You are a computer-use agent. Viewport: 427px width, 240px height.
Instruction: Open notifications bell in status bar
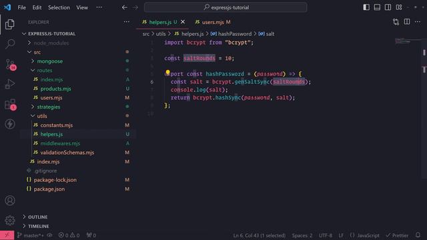point(418,235)
